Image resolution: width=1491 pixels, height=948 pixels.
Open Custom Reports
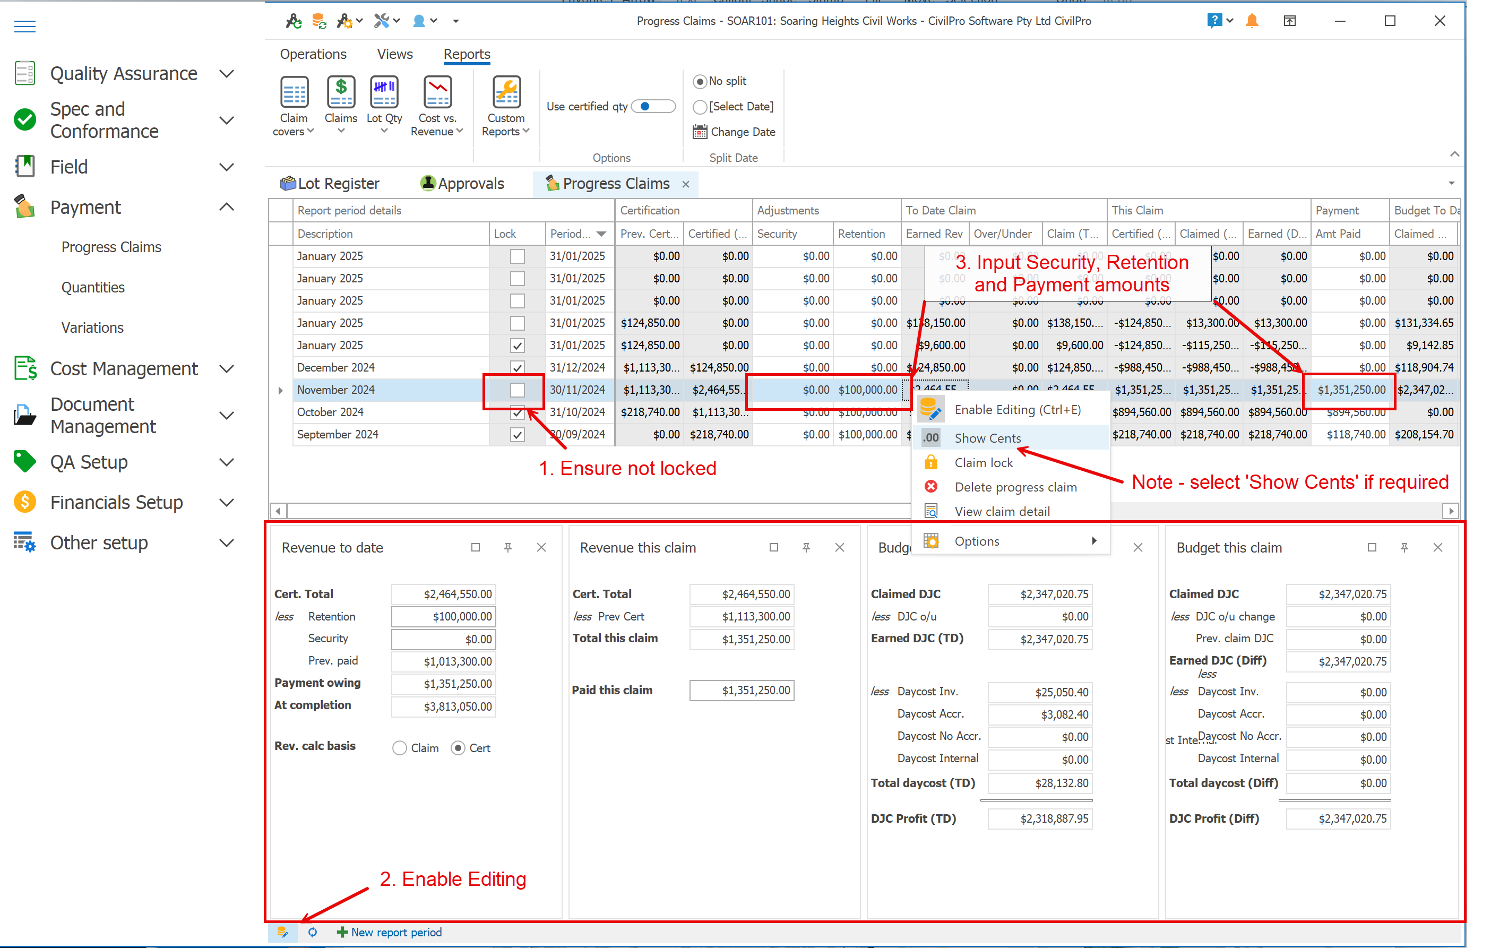[x=506, y=106]
